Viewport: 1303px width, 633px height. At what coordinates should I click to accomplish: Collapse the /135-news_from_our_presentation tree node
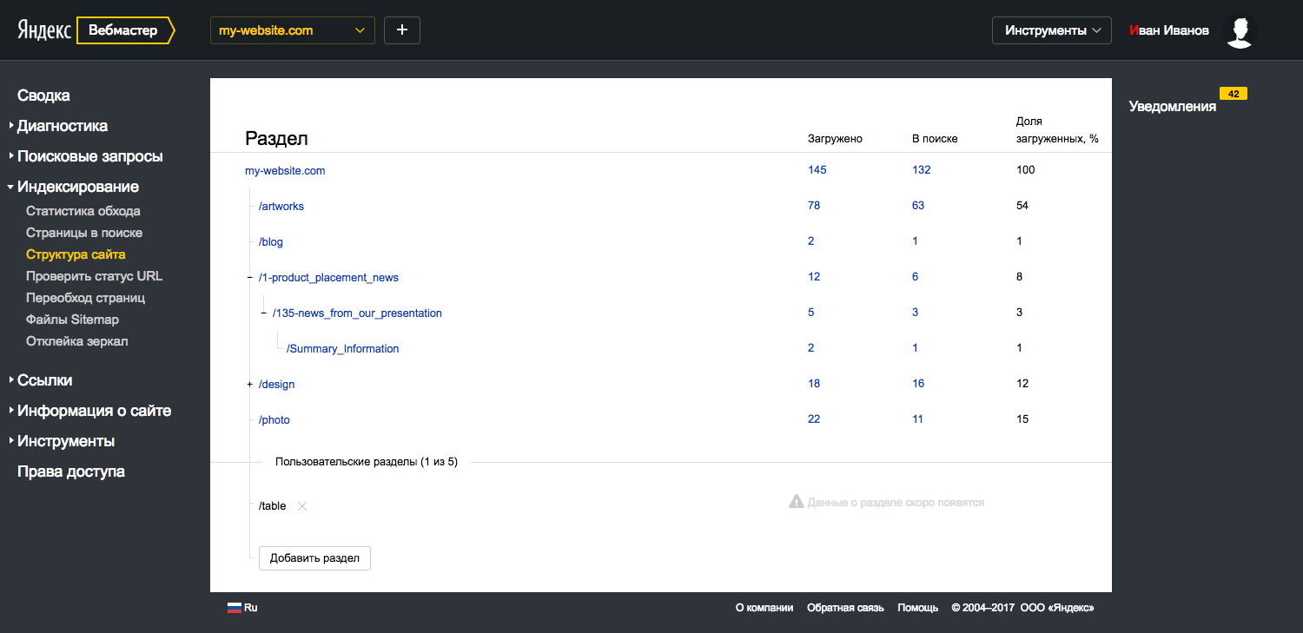coord(264,313)
